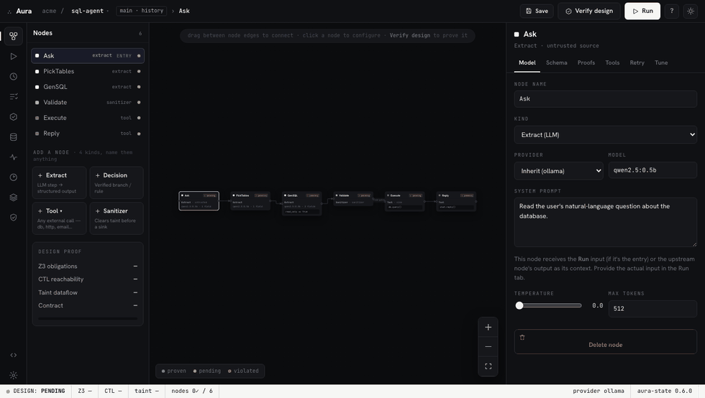Open the timer gauge icon in sidebar
This screenshot has height=398, width=705.
coord(14,177)
